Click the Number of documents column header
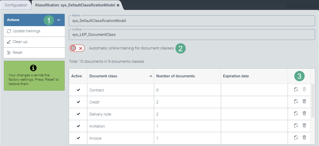319x146 pixels. click(175, 76)
